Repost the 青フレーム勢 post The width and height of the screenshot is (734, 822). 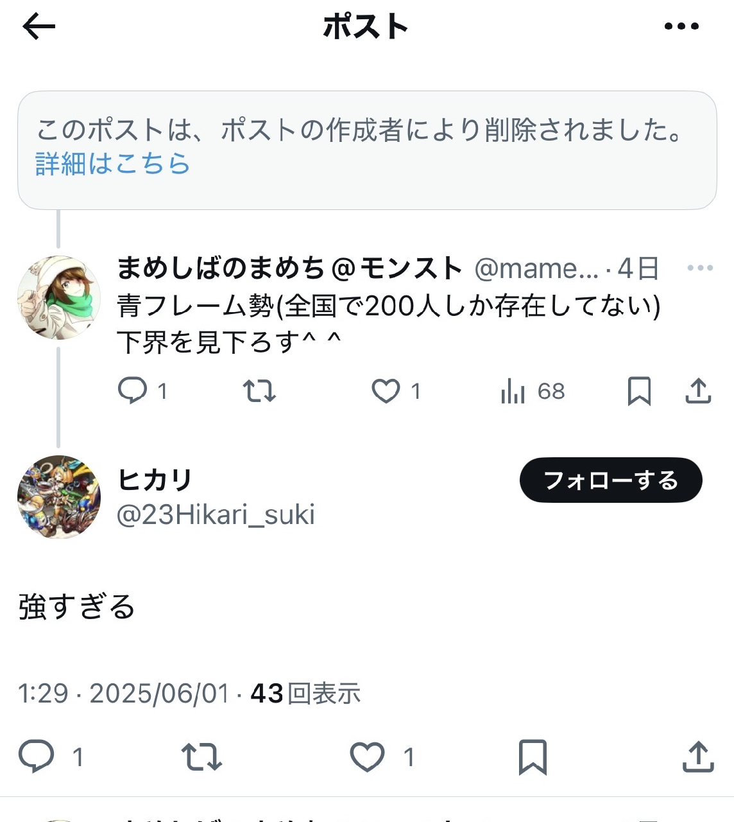tap(259, 390)
